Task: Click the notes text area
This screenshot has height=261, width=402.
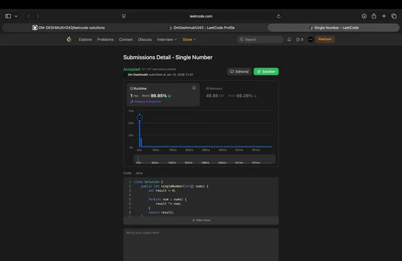Action: pyautogui.click(x=201, y=244)
